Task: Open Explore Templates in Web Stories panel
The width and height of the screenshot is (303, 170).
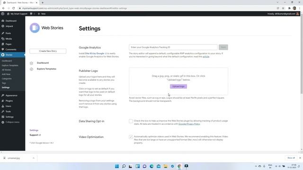Action: point(46,69)
